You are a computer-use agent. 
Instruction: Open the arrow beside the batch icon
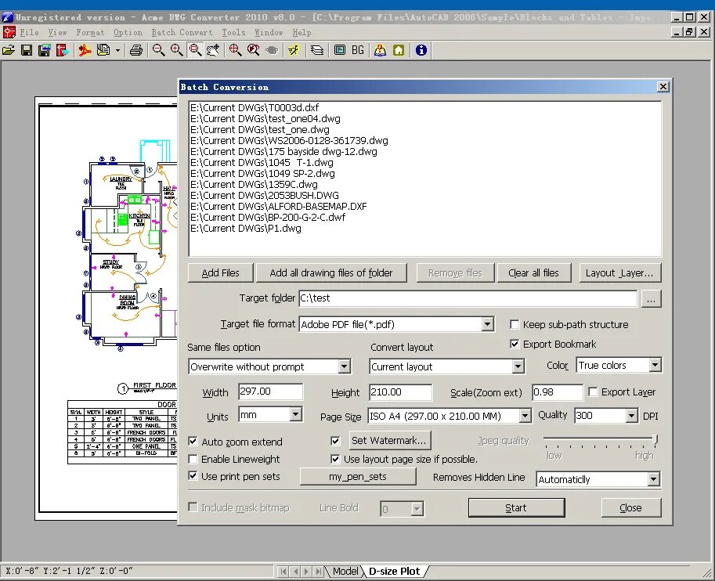coord(117,50)
